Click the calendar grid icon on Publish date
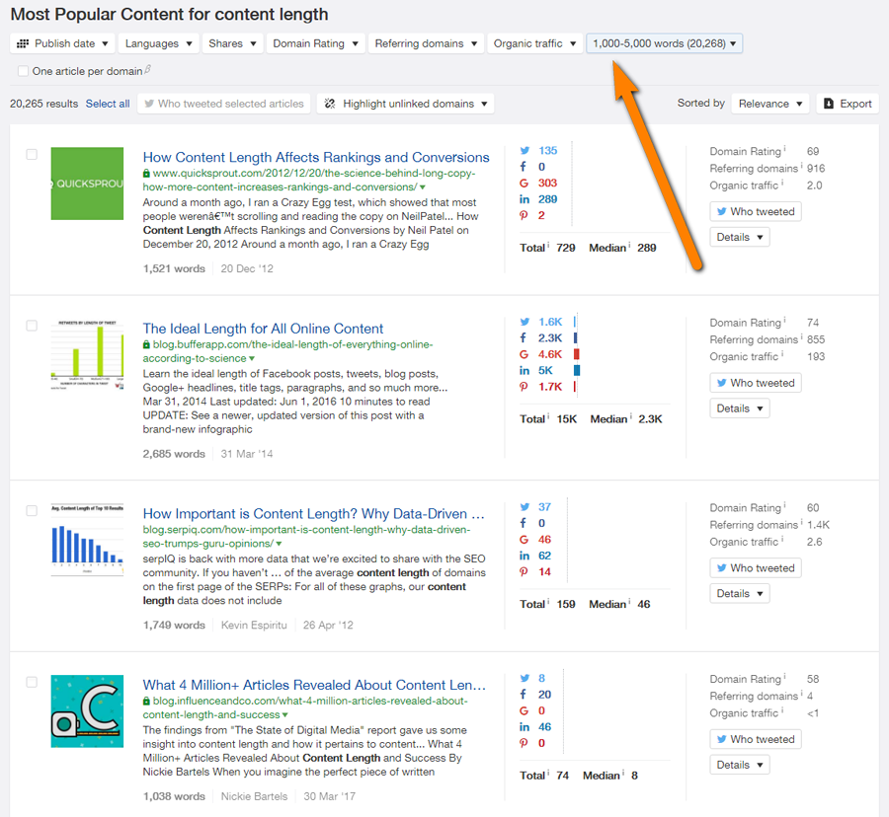Image resolution: width=889 pixels, height=817 pixels. (x=23, y=43)
